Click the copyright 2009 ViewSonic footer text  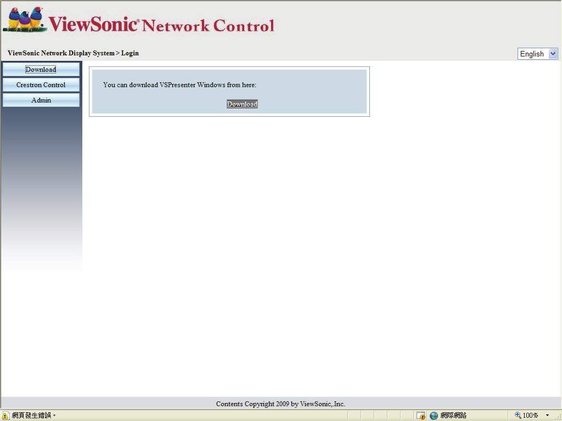pos(280,404)
